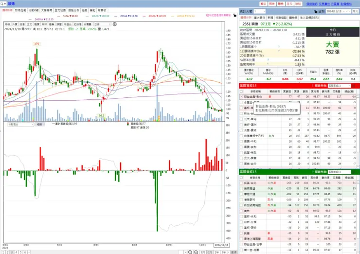The width and height of the screenshot is (360, 254).
Task: Open the sub-chart indicator dropdown
Action: [21, 125]
